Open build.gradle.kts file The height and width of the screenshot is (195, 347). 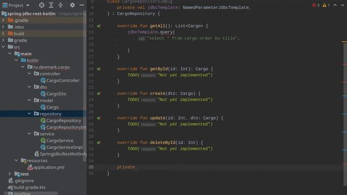tap(30, 187)
